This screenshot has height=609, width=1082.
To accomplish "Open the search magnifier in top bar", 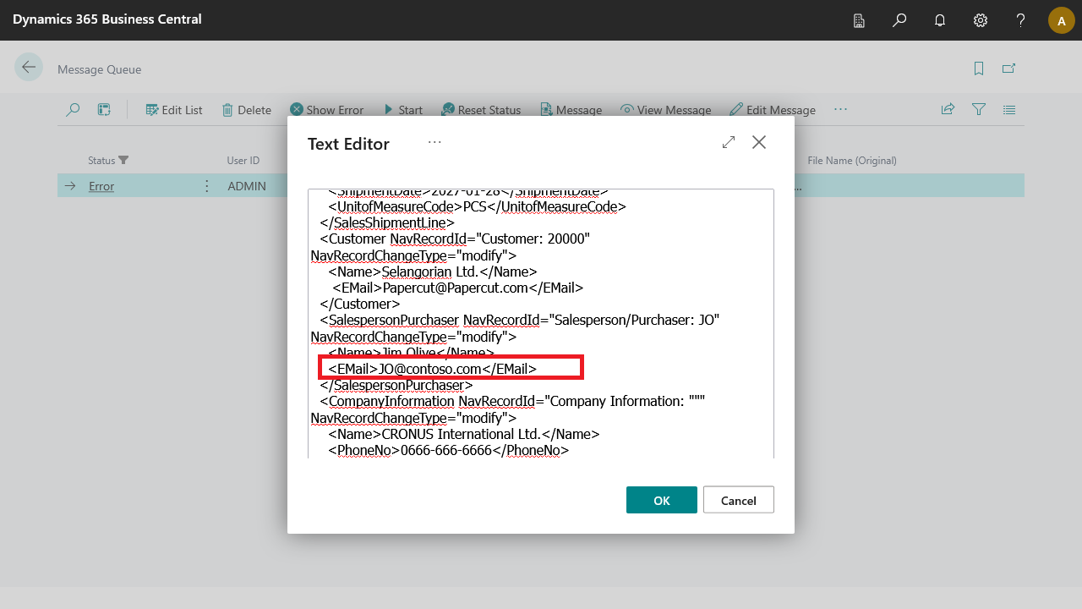I will pos(899,20).
